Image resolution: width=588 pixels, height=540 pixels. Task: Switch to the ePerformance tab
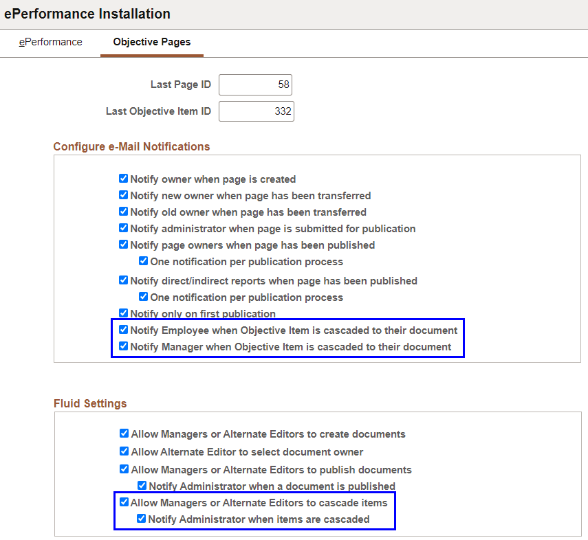50,42
